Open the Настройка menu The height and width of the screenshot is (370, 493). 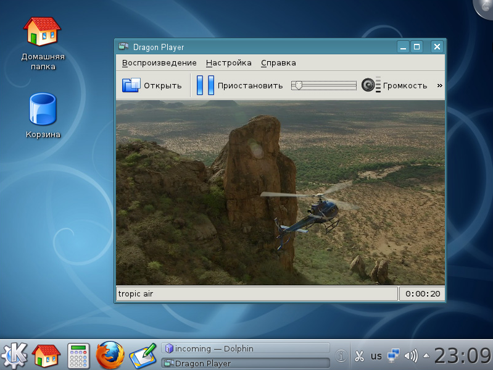[228, 63]
